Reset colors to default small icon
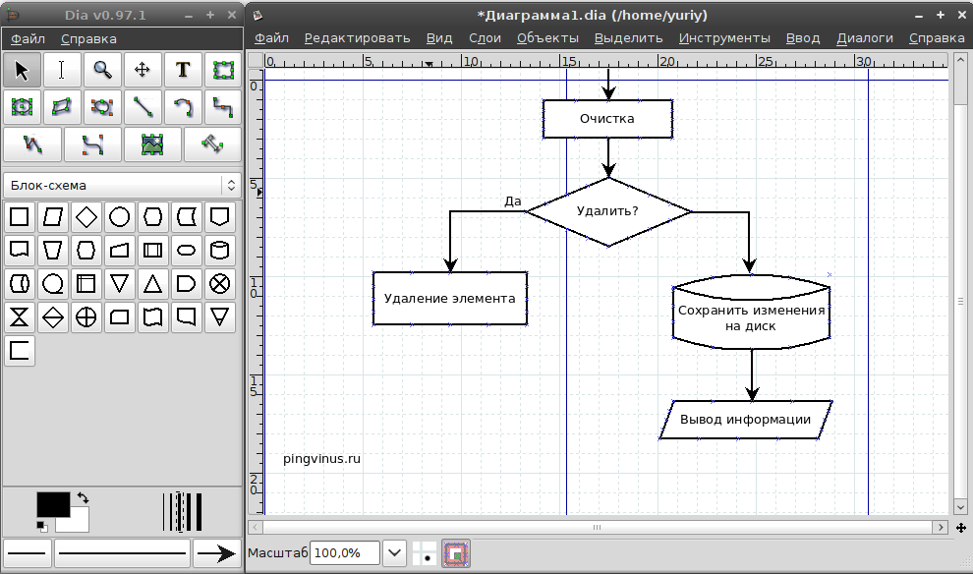 click(41, 527)
